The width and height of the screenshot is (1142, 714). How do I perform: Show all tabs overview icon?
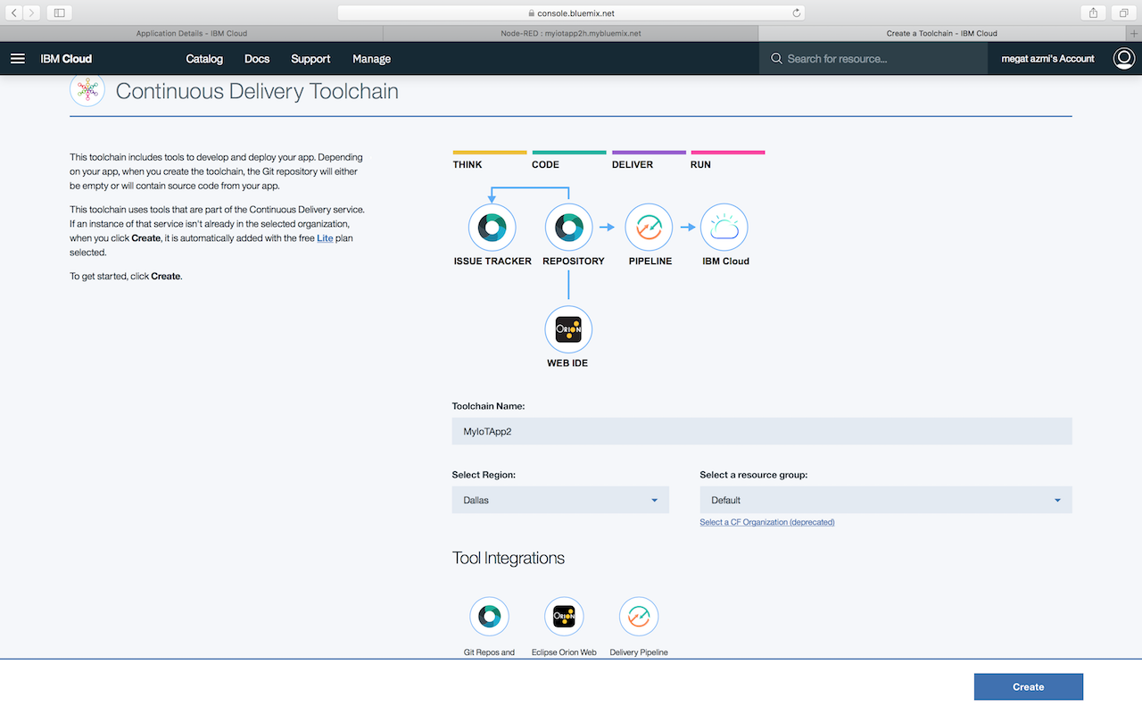pos(1122,12)
